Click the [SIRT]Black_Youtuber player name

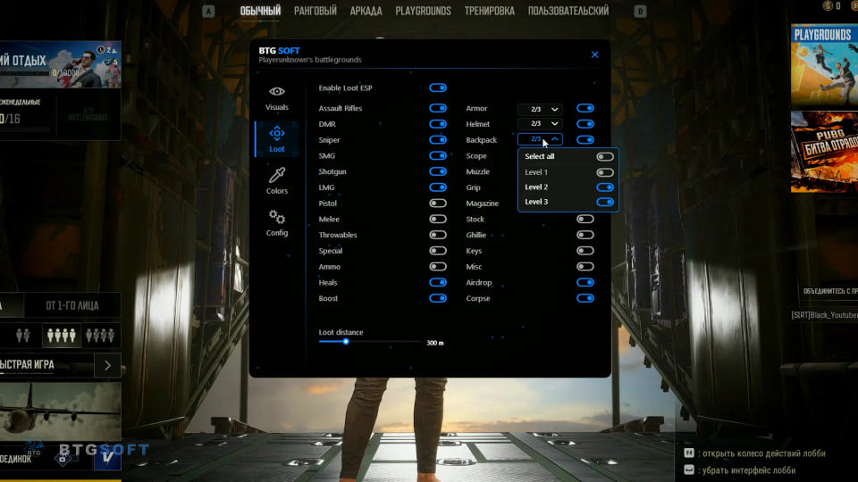point(824,315)
